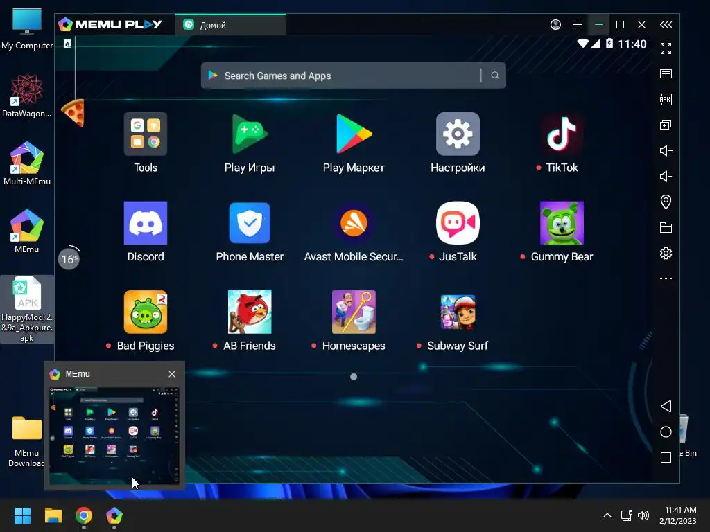Increase volume with the sidebar speaker plus
The height and width of the screenshot is (532, 710).
(666, 150)
